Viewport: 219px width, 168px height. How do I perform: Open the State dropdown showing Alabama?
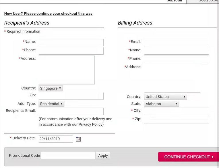point(161,104)
